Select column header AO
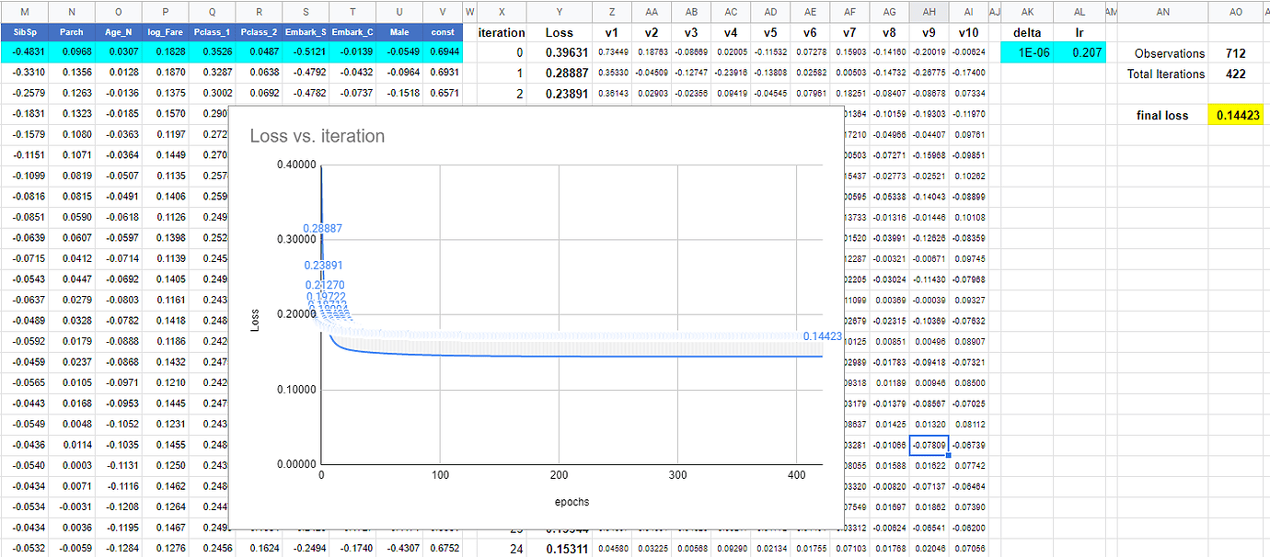This screenshot has height=557, width=1270. [1236, 11]
